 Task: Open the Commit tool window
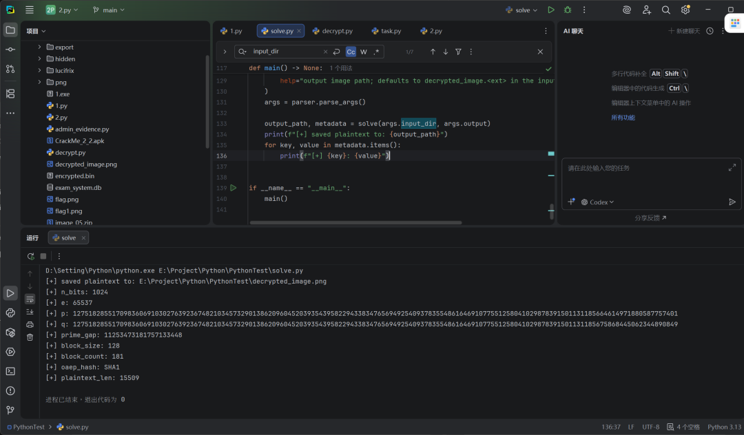point(10,50)
